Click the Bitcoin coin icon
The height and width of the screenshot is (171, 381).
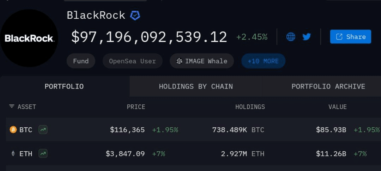(13, 130)
